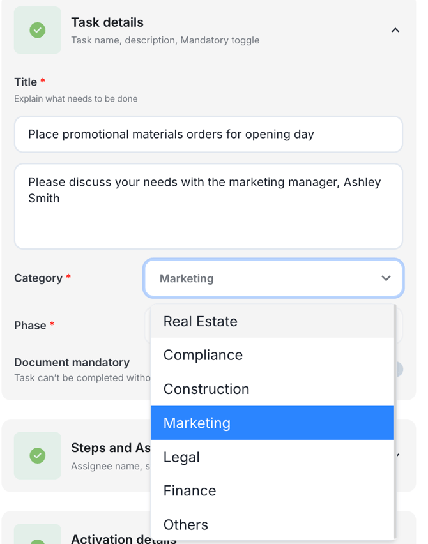This screenshot has height=544, width=428.
Task: Toggle the Document mandatory switch
Action: coord(399,369)
